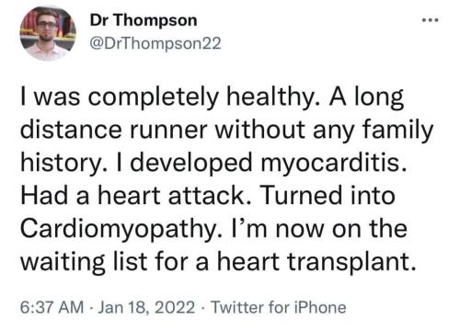Click the word myocarditis in the tweet

pyautogui.click(x=335, y=164)
